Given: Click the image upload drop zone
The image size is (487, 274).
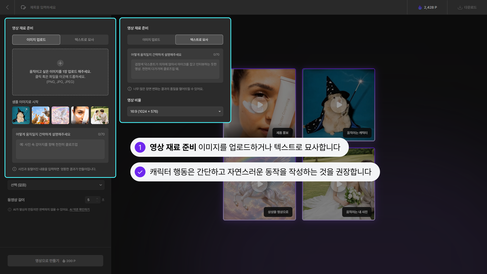Looking at the screenshot, I should [60, 72].
